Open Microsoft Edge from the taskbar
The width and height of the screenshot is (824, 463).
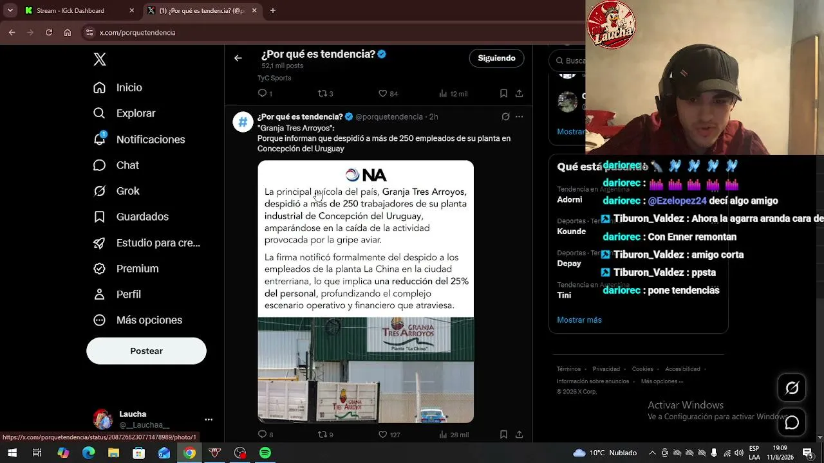click(88, 453)
